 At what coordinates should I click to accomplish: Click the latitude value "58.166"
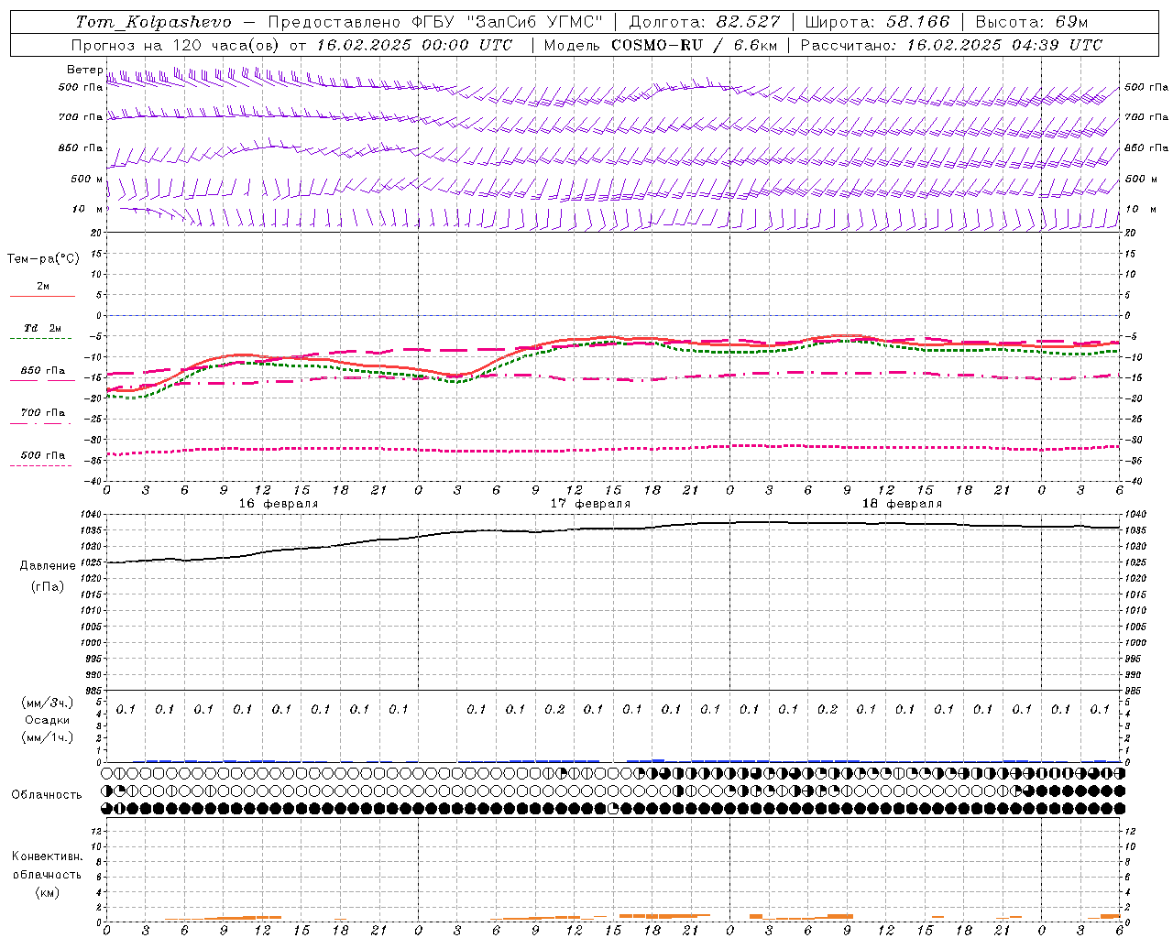pos(918,22)
